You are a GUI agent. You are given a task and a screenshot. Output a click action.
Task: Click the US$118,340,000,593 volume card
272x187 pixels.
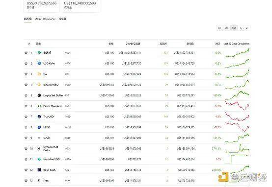point(80,5)
